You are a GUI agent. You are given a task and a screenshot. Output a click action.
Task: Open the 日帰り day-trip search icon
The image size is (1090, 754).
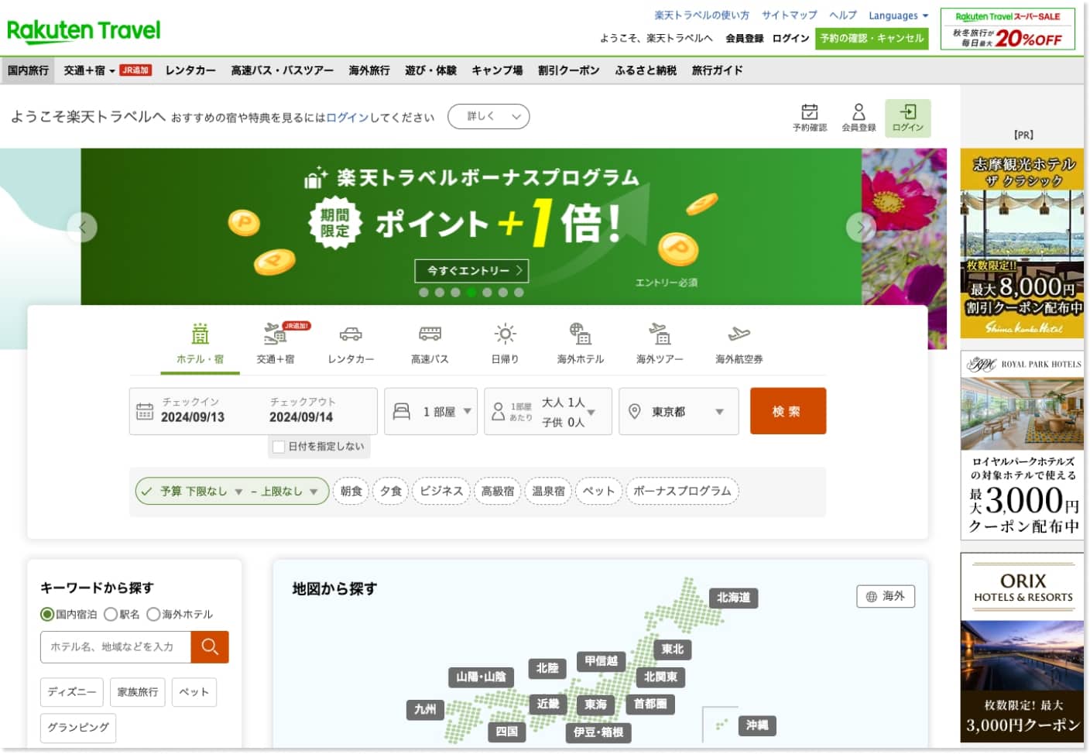[x=505, y=334]
